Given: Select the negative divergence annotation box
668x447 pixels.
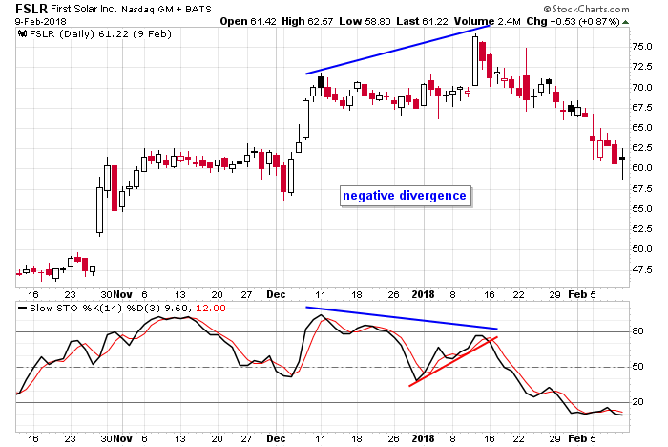Looking at the screenshot, I should coord(405,196).
